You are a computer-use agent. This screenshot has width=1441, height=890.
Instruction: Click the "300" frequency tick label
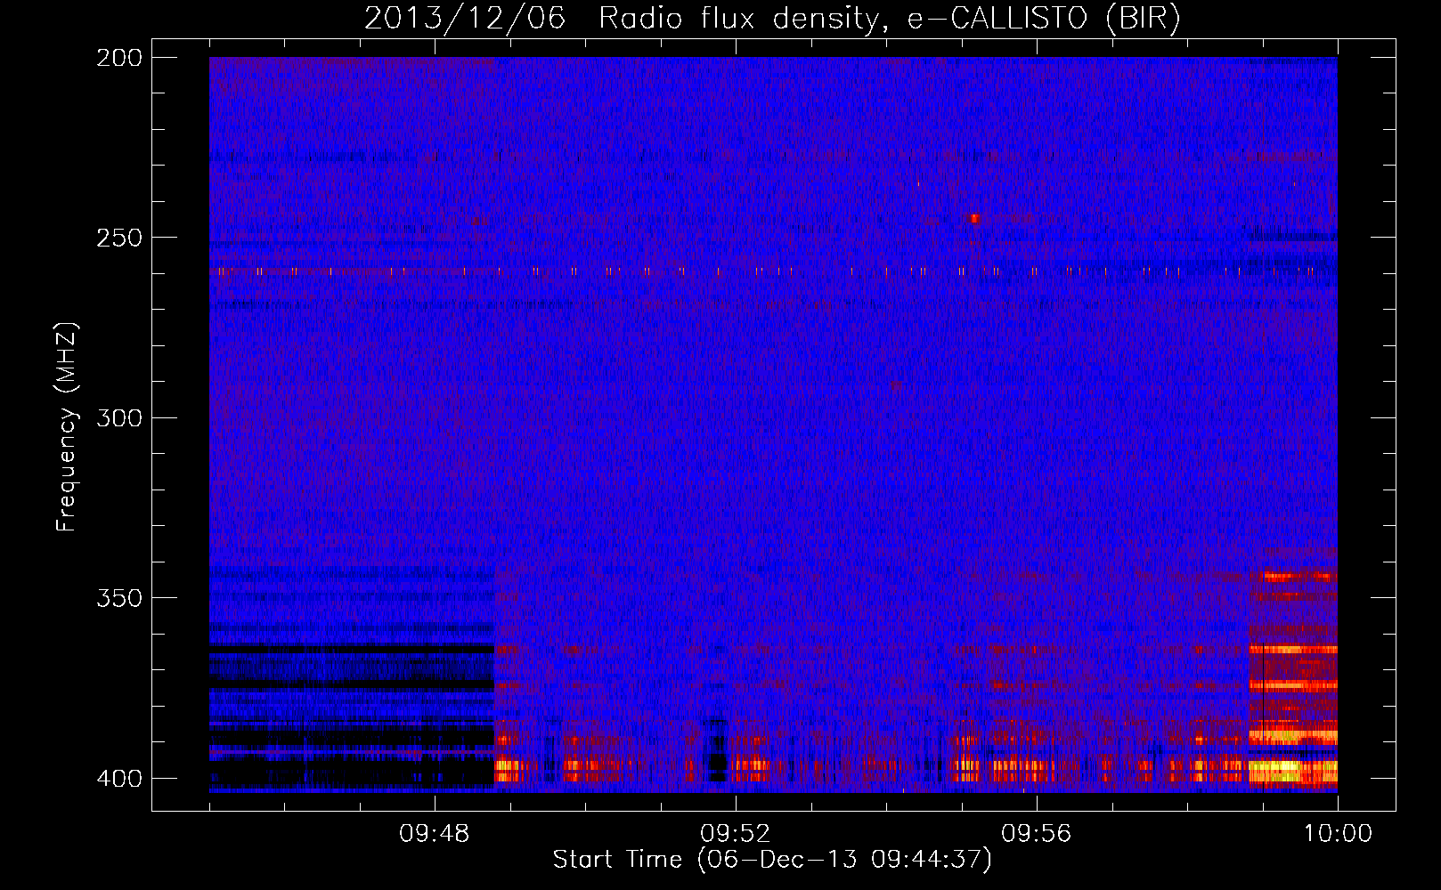(118, 417)
